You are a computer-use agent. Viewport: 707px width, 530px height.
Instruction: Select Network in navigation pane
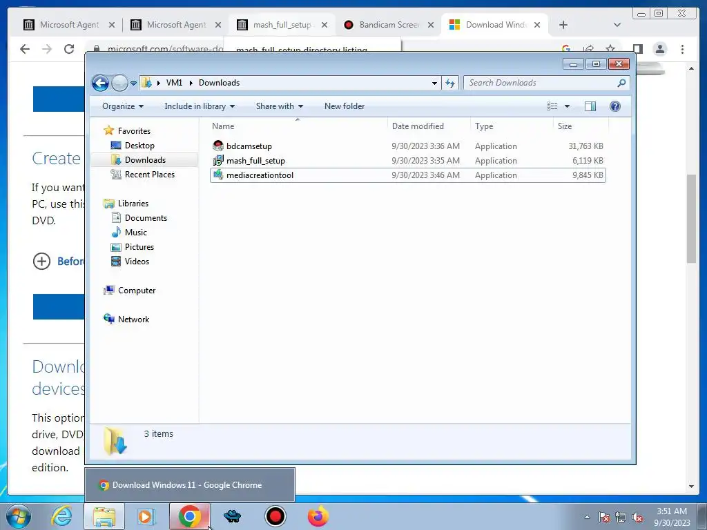click(x=133, y=320)
